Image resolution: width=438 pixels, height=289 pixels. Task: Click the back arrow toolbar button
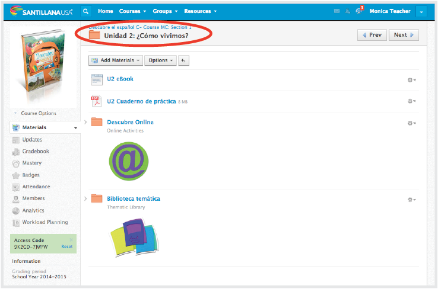(x=183, y=60)
